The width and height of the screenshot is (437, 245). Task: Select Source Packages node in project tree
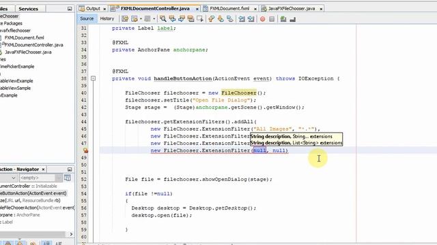[11, 23]
